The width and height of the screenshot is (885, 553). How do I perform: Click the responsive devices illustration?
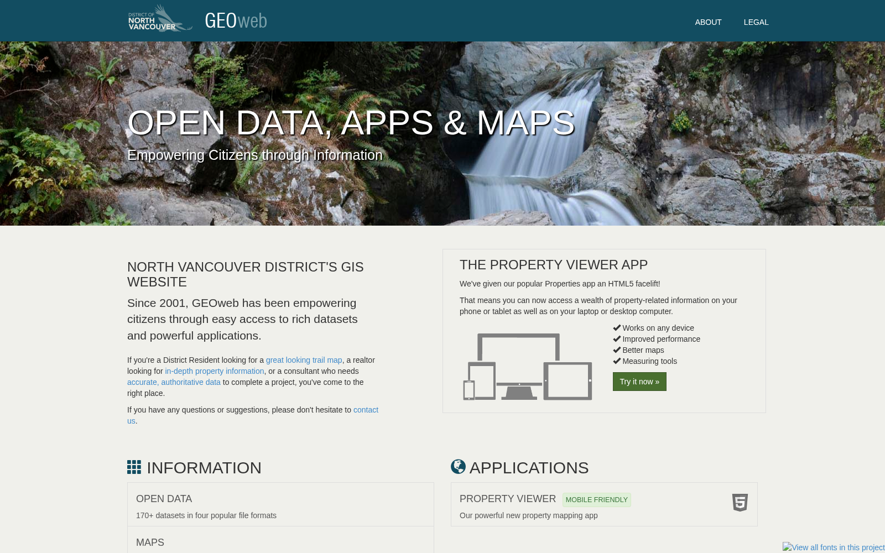tap(528, 367)
